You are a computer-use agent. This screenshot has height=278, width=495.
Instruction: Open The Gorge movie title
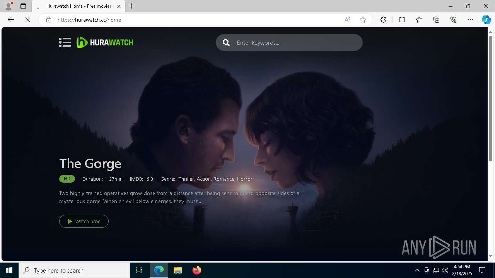90,163
